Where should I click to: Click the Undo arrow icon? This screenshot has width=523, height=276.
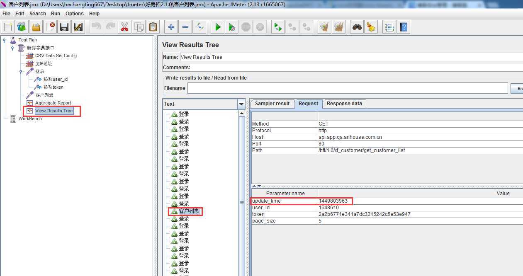[x=97, y=27]
